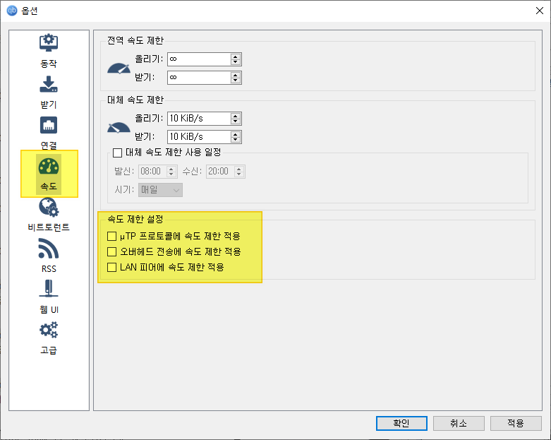551x440 pixels.
Task: Increase alternative 받기 10 KiB/s up arrow
Action: [x=236, y=134]
